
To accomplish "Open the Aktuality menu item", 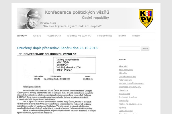I will tap(22, 36).
